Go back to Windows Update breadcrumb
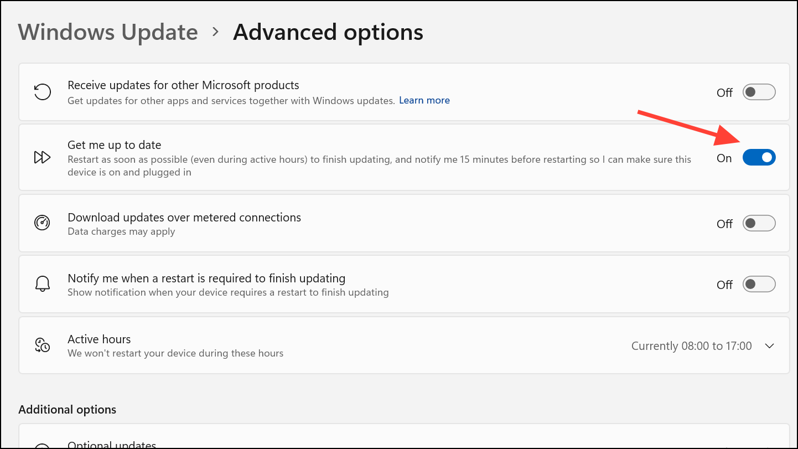The width and height of the screenshot is (798, 449). [108, 32]
